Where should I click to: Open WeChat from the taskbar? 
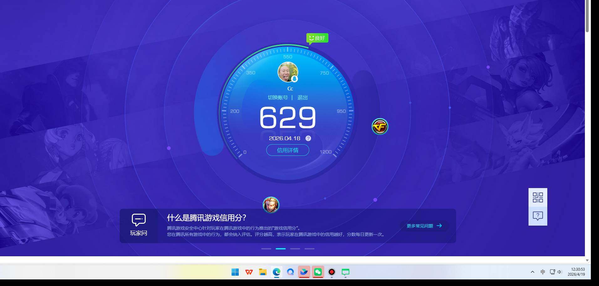pyautogui.click(x=318, y=272)
